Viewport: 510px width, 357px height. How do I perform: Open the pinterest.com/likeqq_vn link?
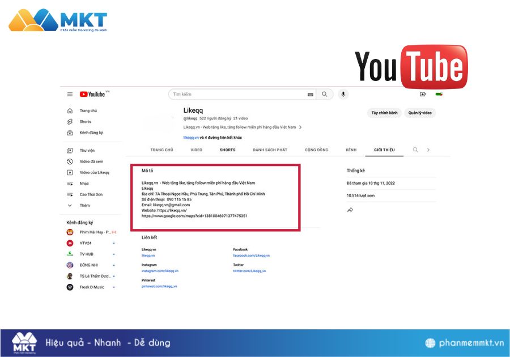[159, 286]
